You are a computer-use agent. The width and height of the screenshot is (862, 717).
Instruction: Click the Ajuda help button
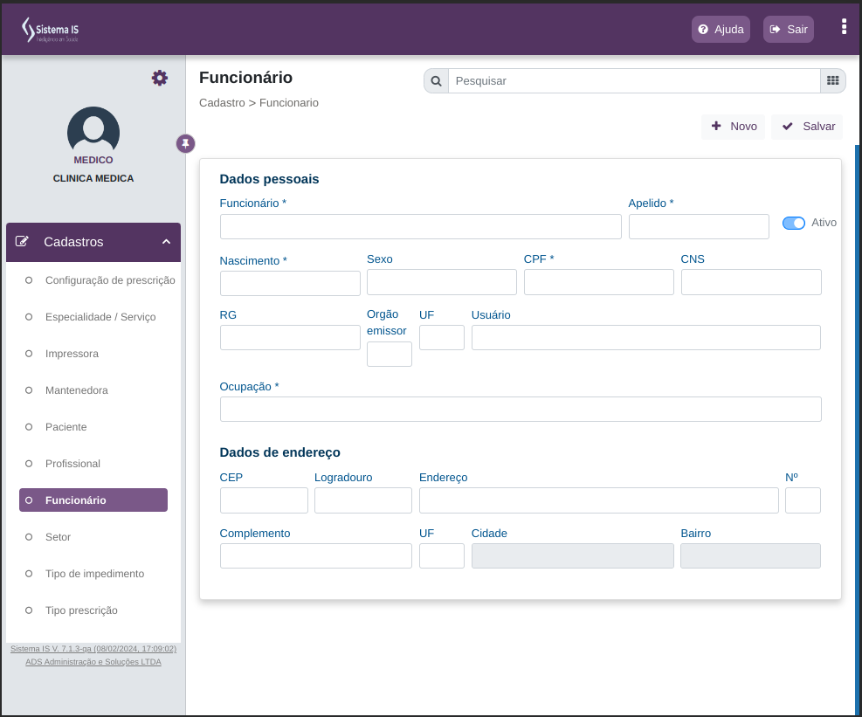721,29
